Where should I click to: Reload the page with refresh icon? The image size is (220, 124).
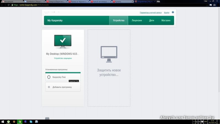pyautogui.click(x=9, y=5)
